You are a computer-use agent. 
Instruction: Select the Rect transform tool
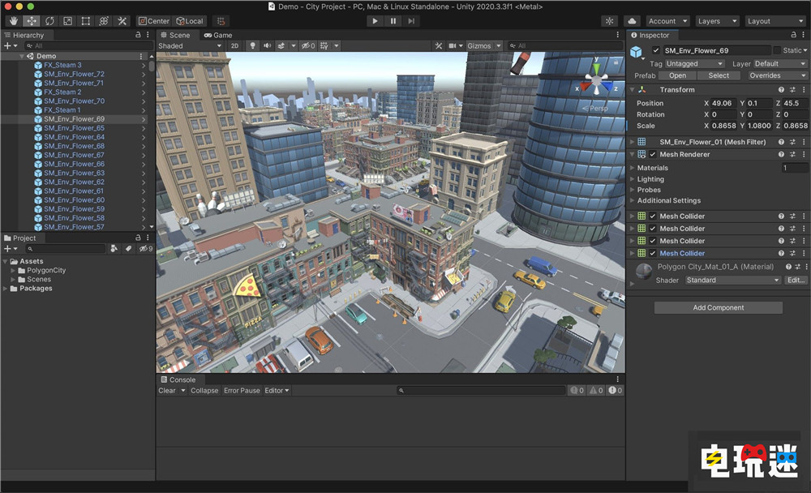[x=86, y=21]
